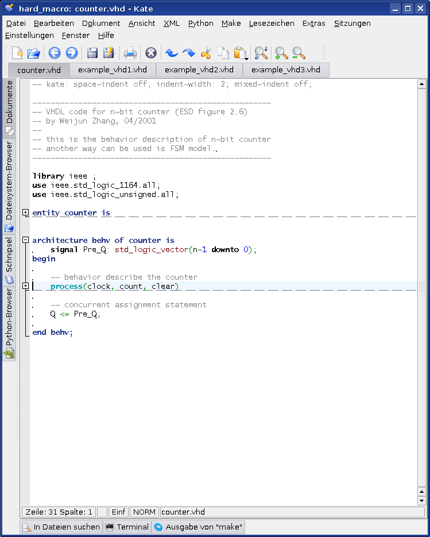Zoom in with magnifier plus icon
This screenshot has height=537, width=430.
[281, 53]
